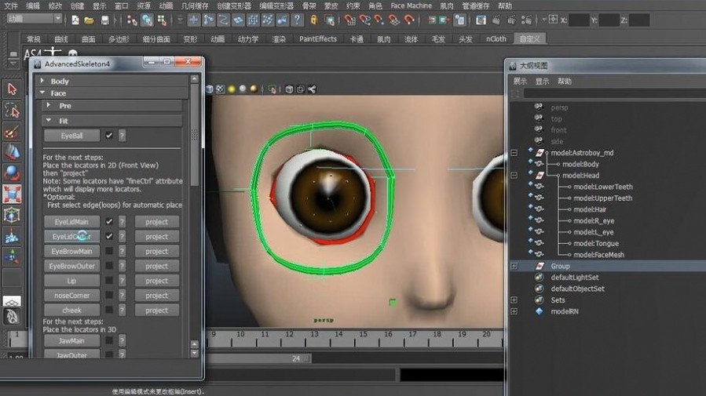Uncheck the EyeBall checkbox
Image resolution: width=706 pixels, height=396 pixels.
coord(109,136)
